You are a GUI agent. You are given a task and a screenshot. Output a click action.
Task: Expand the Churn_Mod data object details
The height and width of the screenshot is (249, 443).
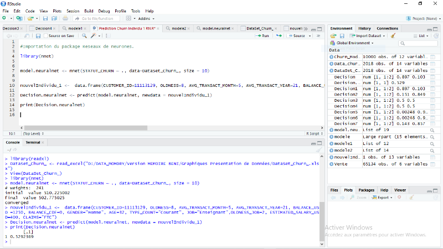pyautogui.click(x=331, y=56)
